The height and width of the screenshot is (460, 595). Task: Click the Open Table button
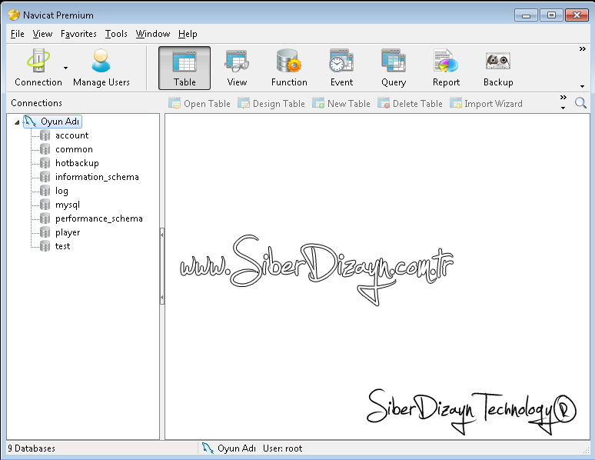tap(200, 103)
